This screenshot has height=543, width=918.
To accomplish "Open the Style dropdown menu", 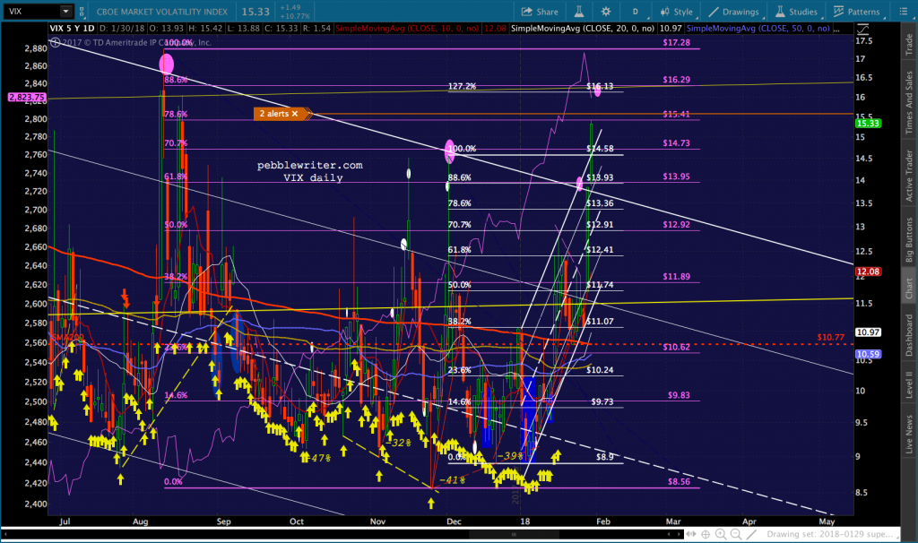I will [x=676, y=12].
